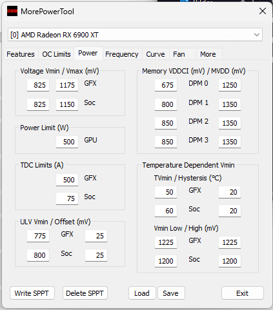Edit the Soc Vmin voltage field
The image size is (273, 310).
coord(38,104)
